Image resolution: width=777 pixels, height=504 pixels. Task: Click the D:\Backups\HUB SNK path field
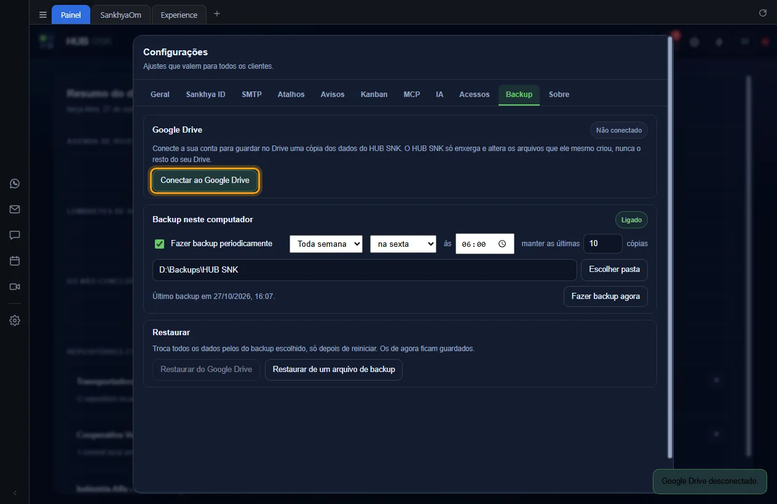365,269
